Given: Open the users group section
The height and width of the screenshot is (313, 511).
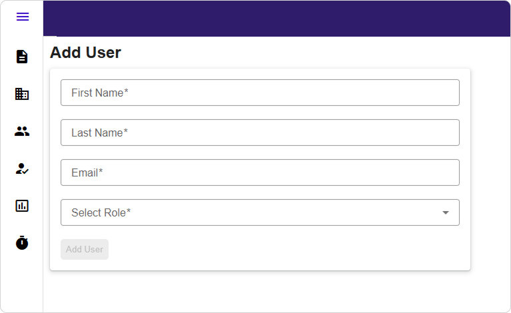Looking at the screenshot, I should 22,131.
